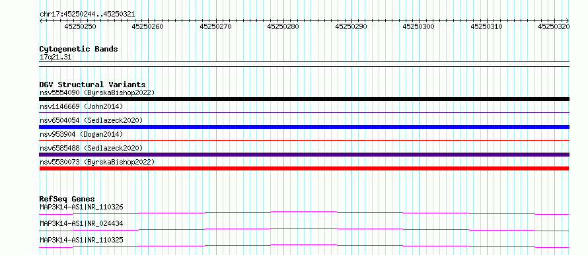This screenshot has height=255, width=588.
Task: Open the RefSeq Genes track title
Action: point(67,199)
